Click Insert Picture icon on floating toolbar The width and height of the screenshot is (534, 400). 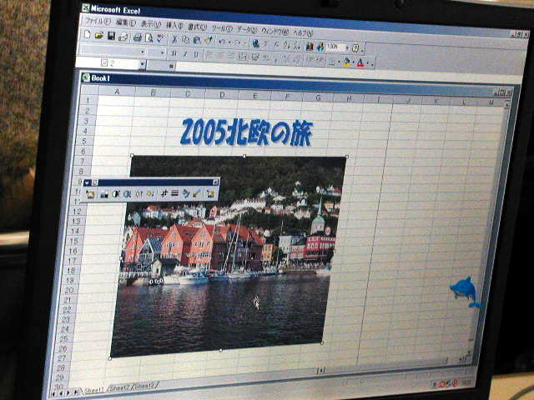90,194
